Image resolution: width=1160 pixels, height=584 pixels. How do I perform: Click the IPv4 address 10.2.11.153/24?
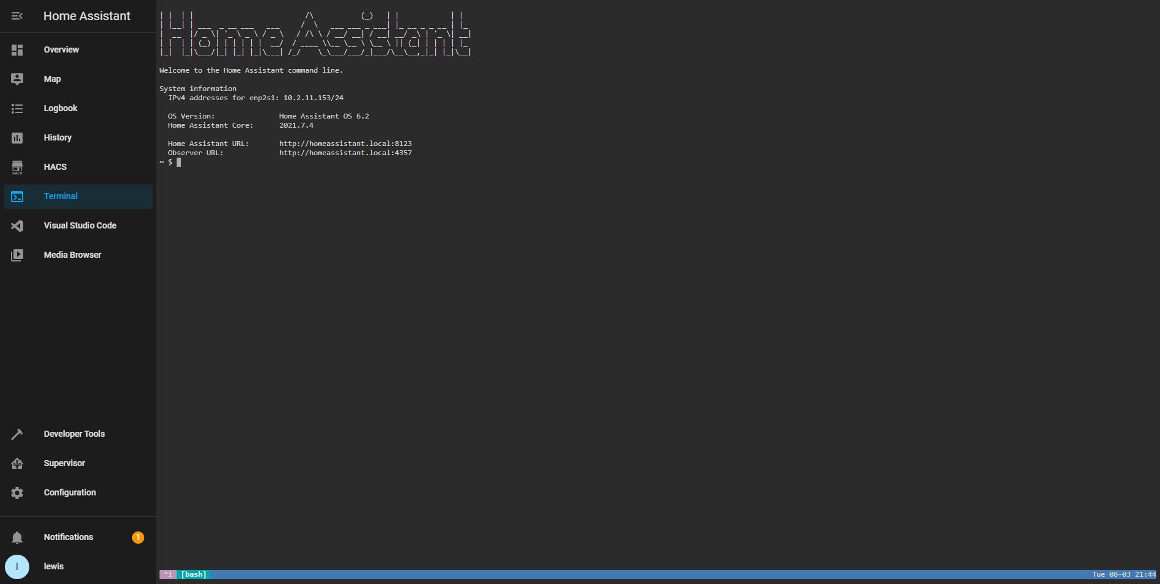click(x=314, y=98)
